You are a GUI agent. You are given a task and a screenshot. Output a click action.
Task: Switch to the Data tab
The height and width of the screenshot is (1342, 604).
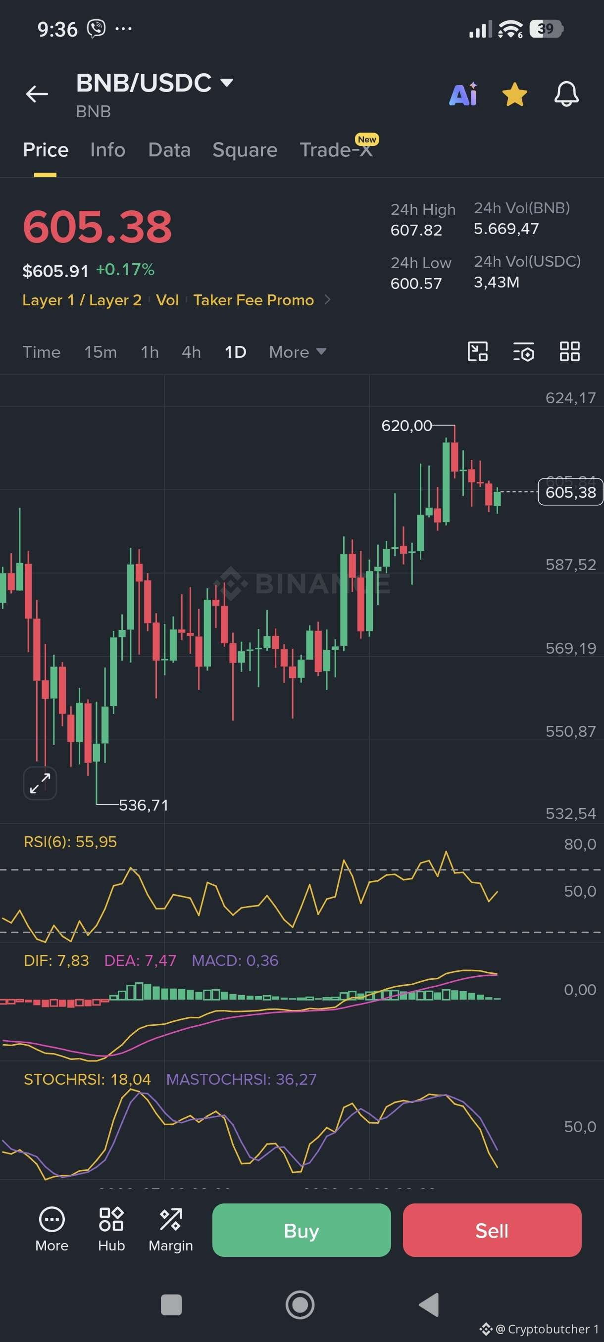click(169, 150)
